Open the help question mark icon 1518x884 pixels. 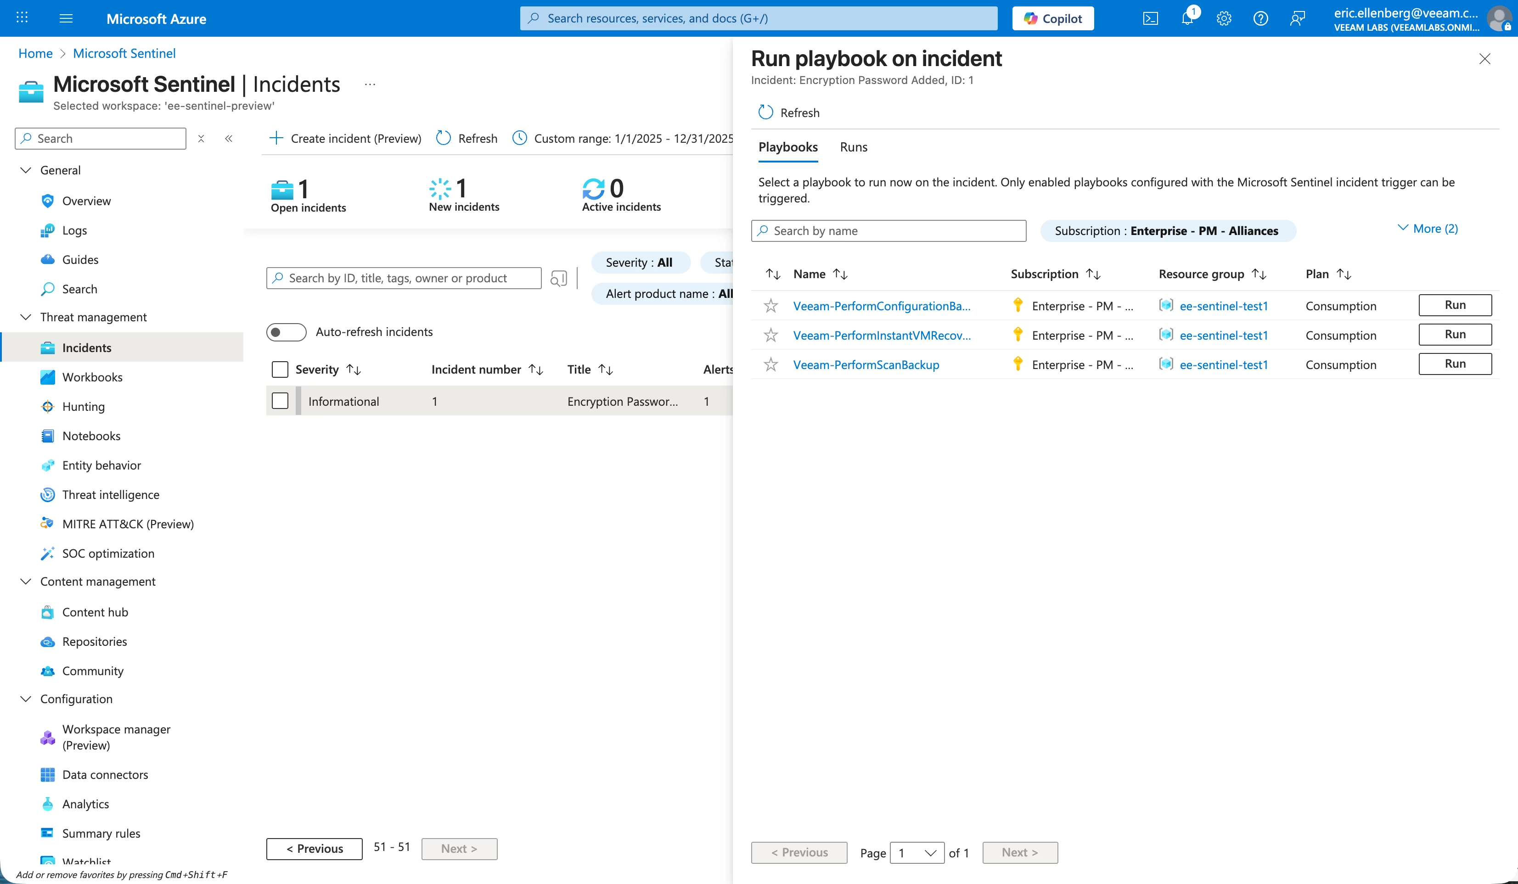click(1260, 19)
